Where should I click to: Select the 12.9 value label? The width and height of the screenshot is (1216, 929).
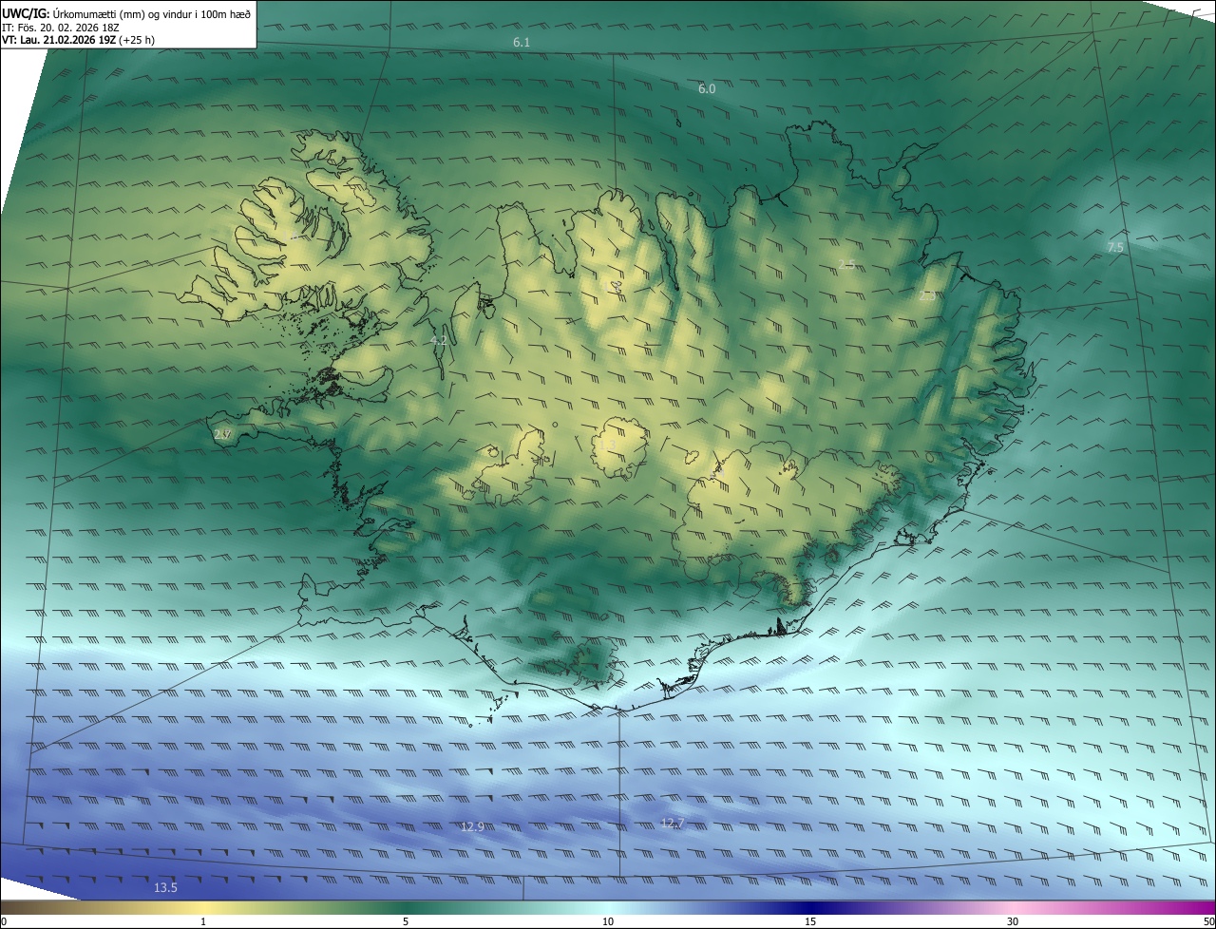click(472, 826)
